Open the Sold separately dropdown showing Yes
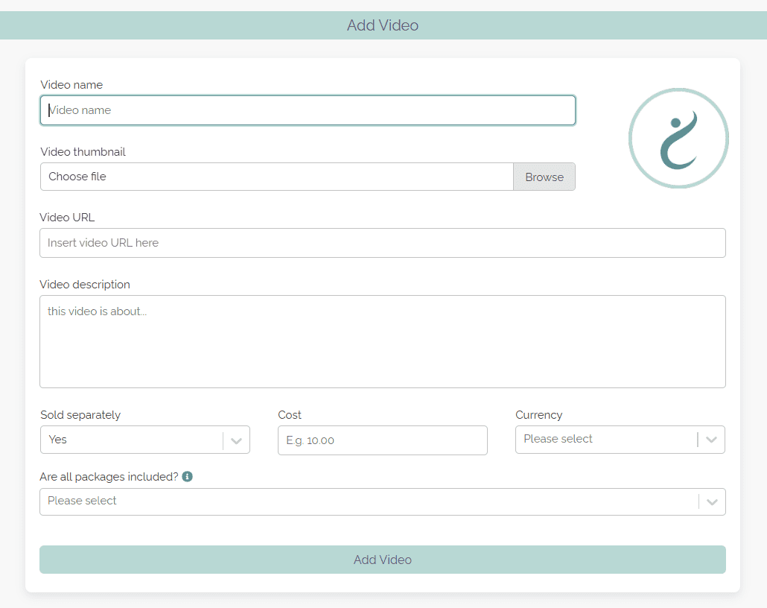 pyautogui.click(x=133, y=440)
